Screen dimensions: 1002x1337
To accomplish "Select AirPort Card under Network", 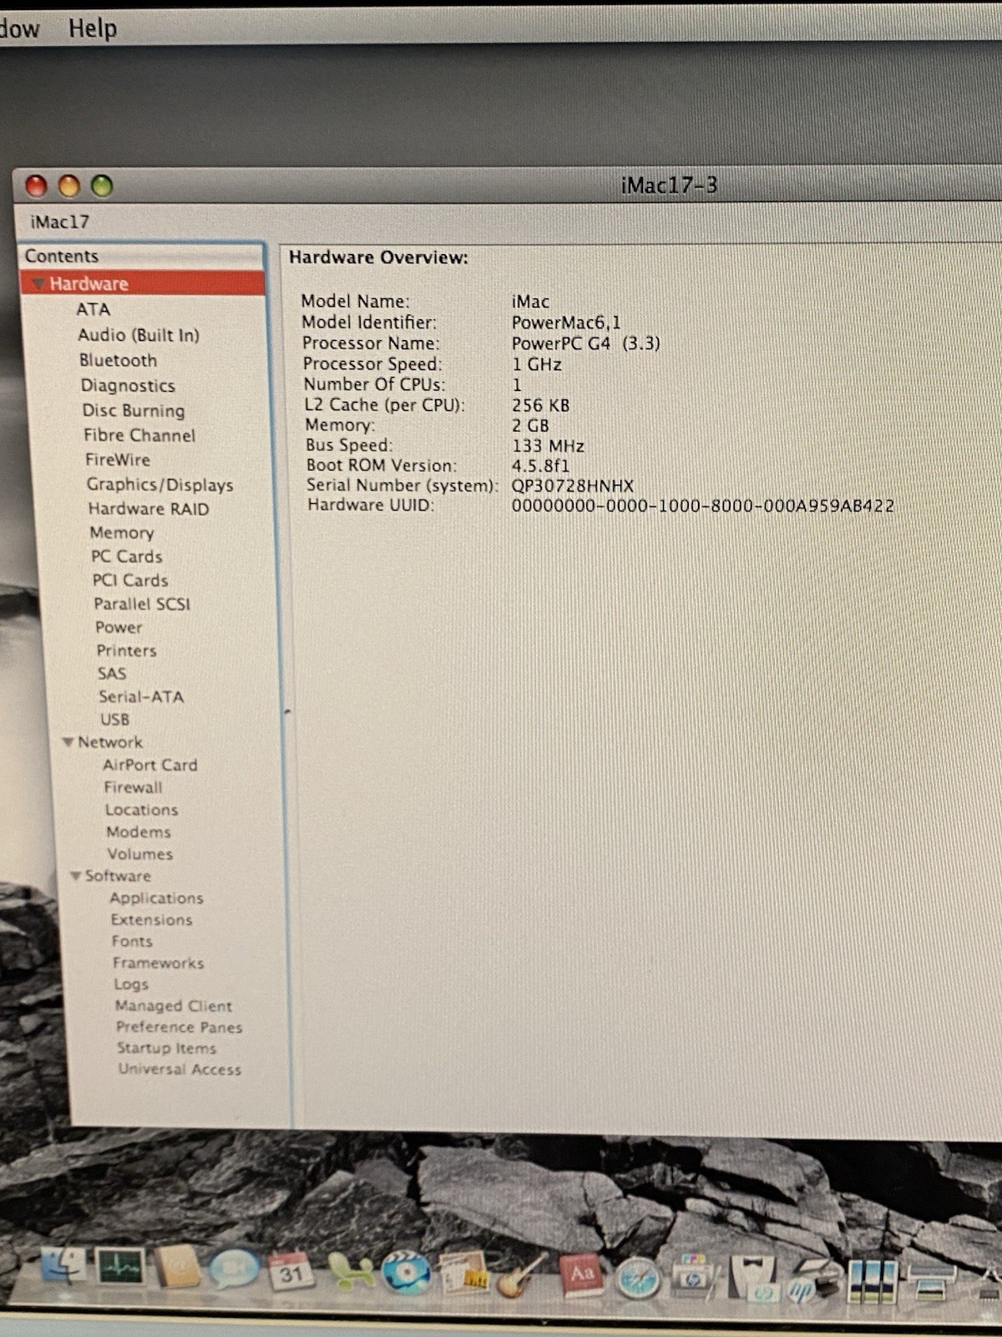I will [x=150, y=765].
